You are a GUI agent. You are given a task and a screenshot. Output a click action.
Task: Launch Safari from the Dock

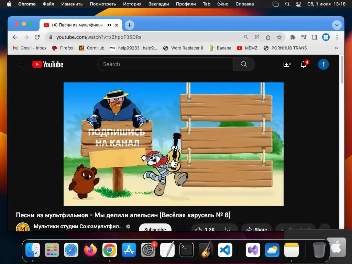pos(71,250)
